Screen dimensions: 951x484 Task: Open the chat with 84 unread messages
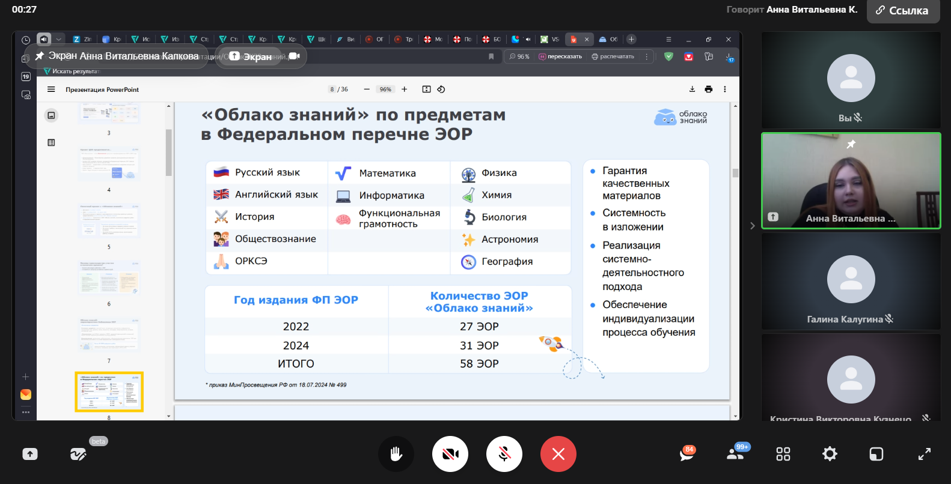pyautogui.click(x=686, y=454)
